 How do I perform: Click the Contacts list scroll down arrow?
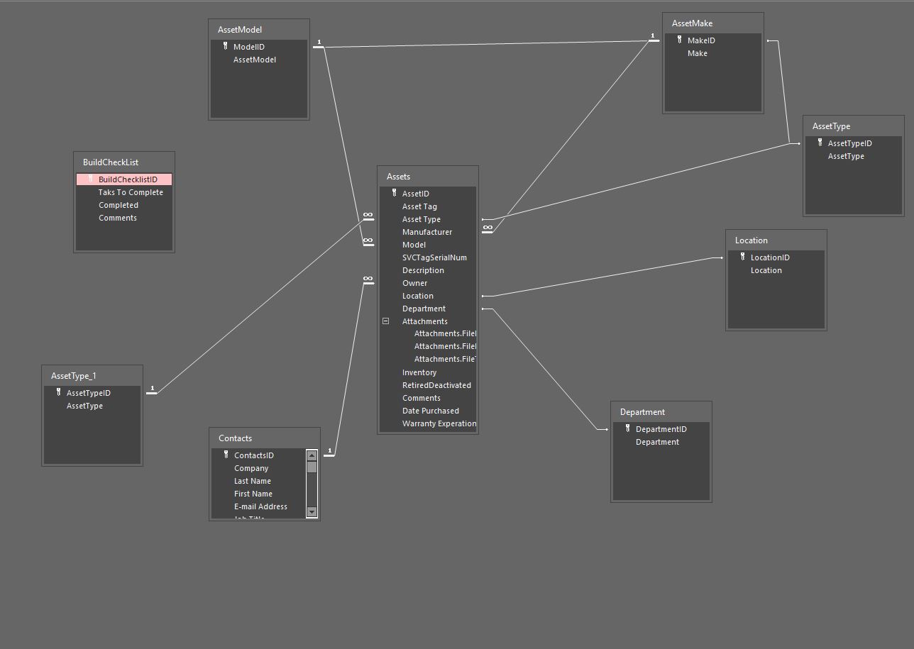(312, 512)
